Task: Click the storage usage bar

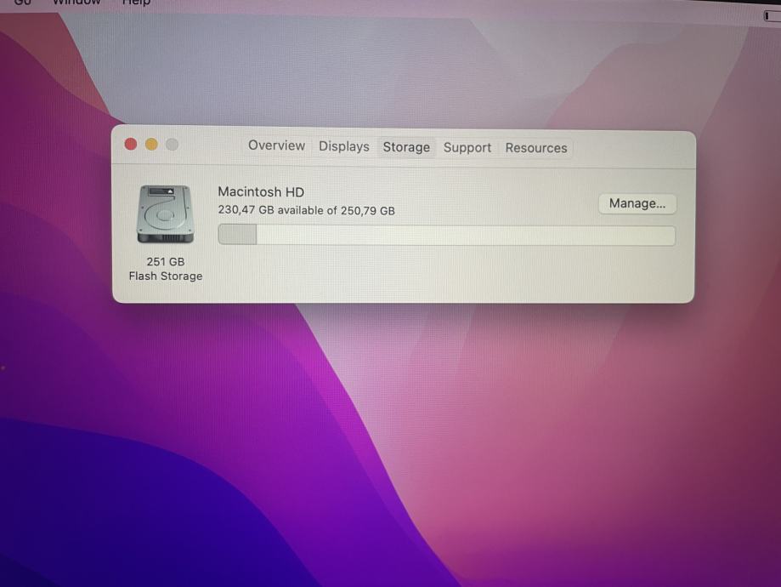Action: tap(447, 235)
